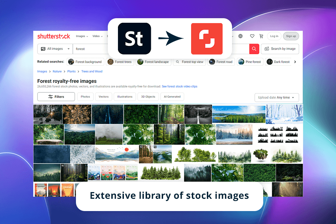This screenshot has height=224, width=336.
Task: Select the Forest trees related search
Action: coord(120,62)
